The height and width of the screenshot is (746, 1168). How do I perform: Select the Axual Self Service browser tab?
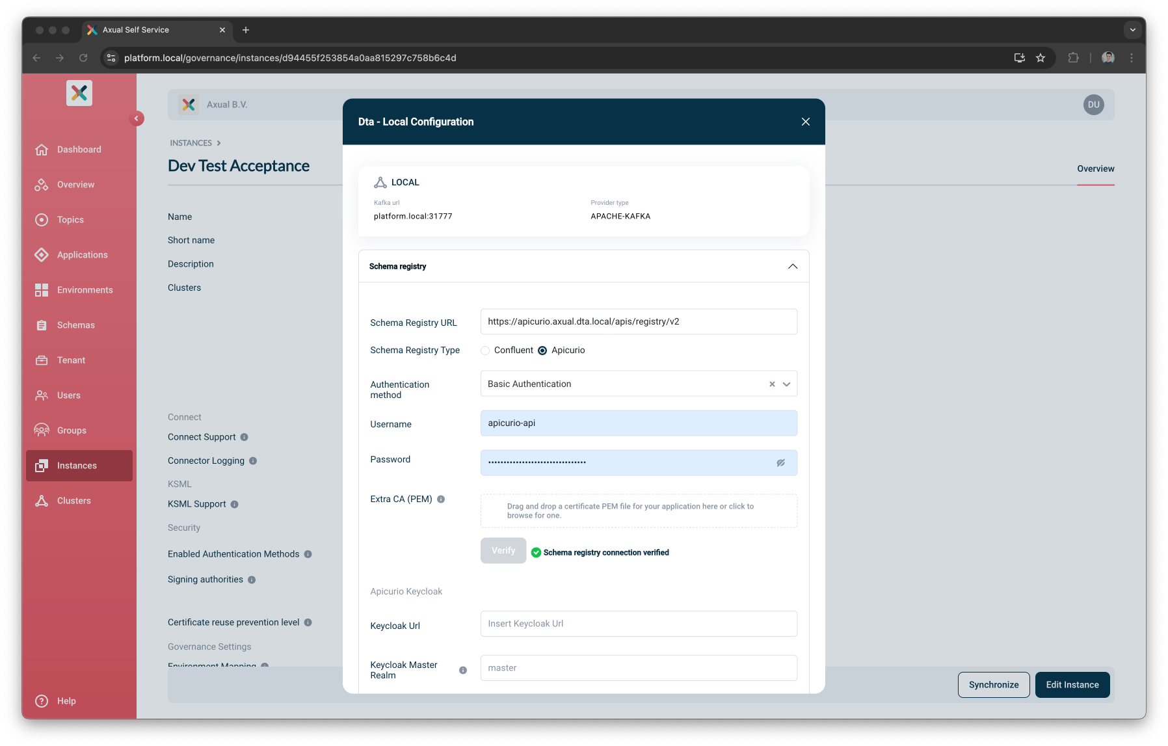pyautogui.click(x=157, y=30)
